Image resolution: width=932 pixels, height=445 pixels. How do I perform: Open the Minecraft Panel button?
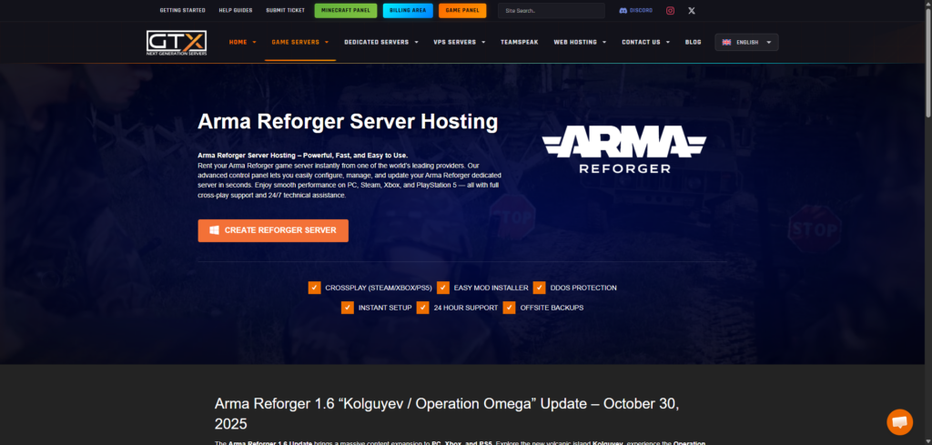[345, 11]
